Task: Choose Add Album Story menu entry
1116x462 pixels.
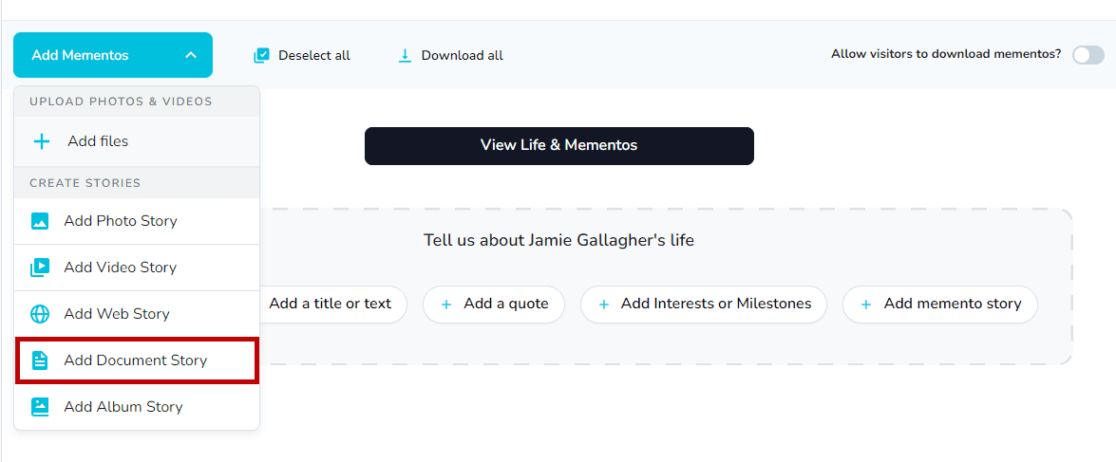Action: 123,407
